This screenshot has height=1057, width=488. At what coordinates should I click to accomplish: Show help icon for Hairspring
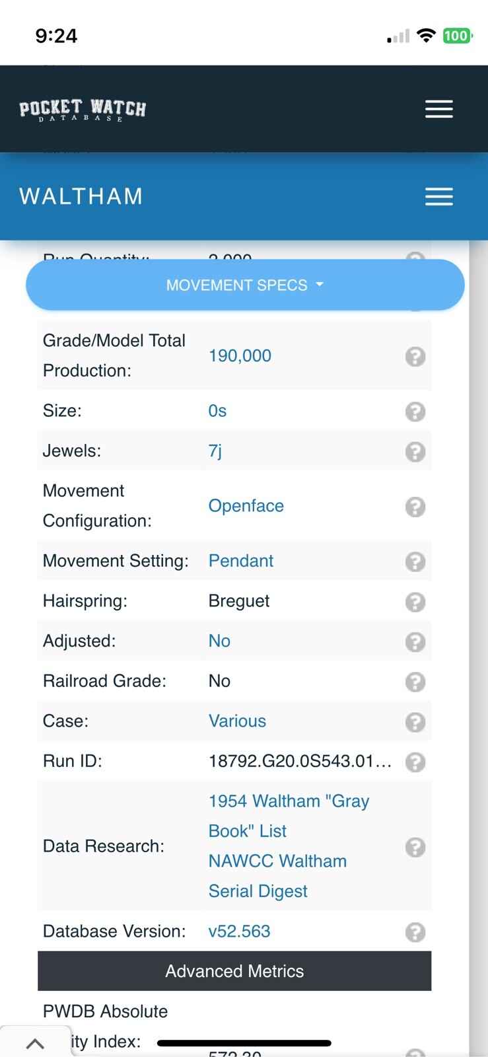(415, 602)
